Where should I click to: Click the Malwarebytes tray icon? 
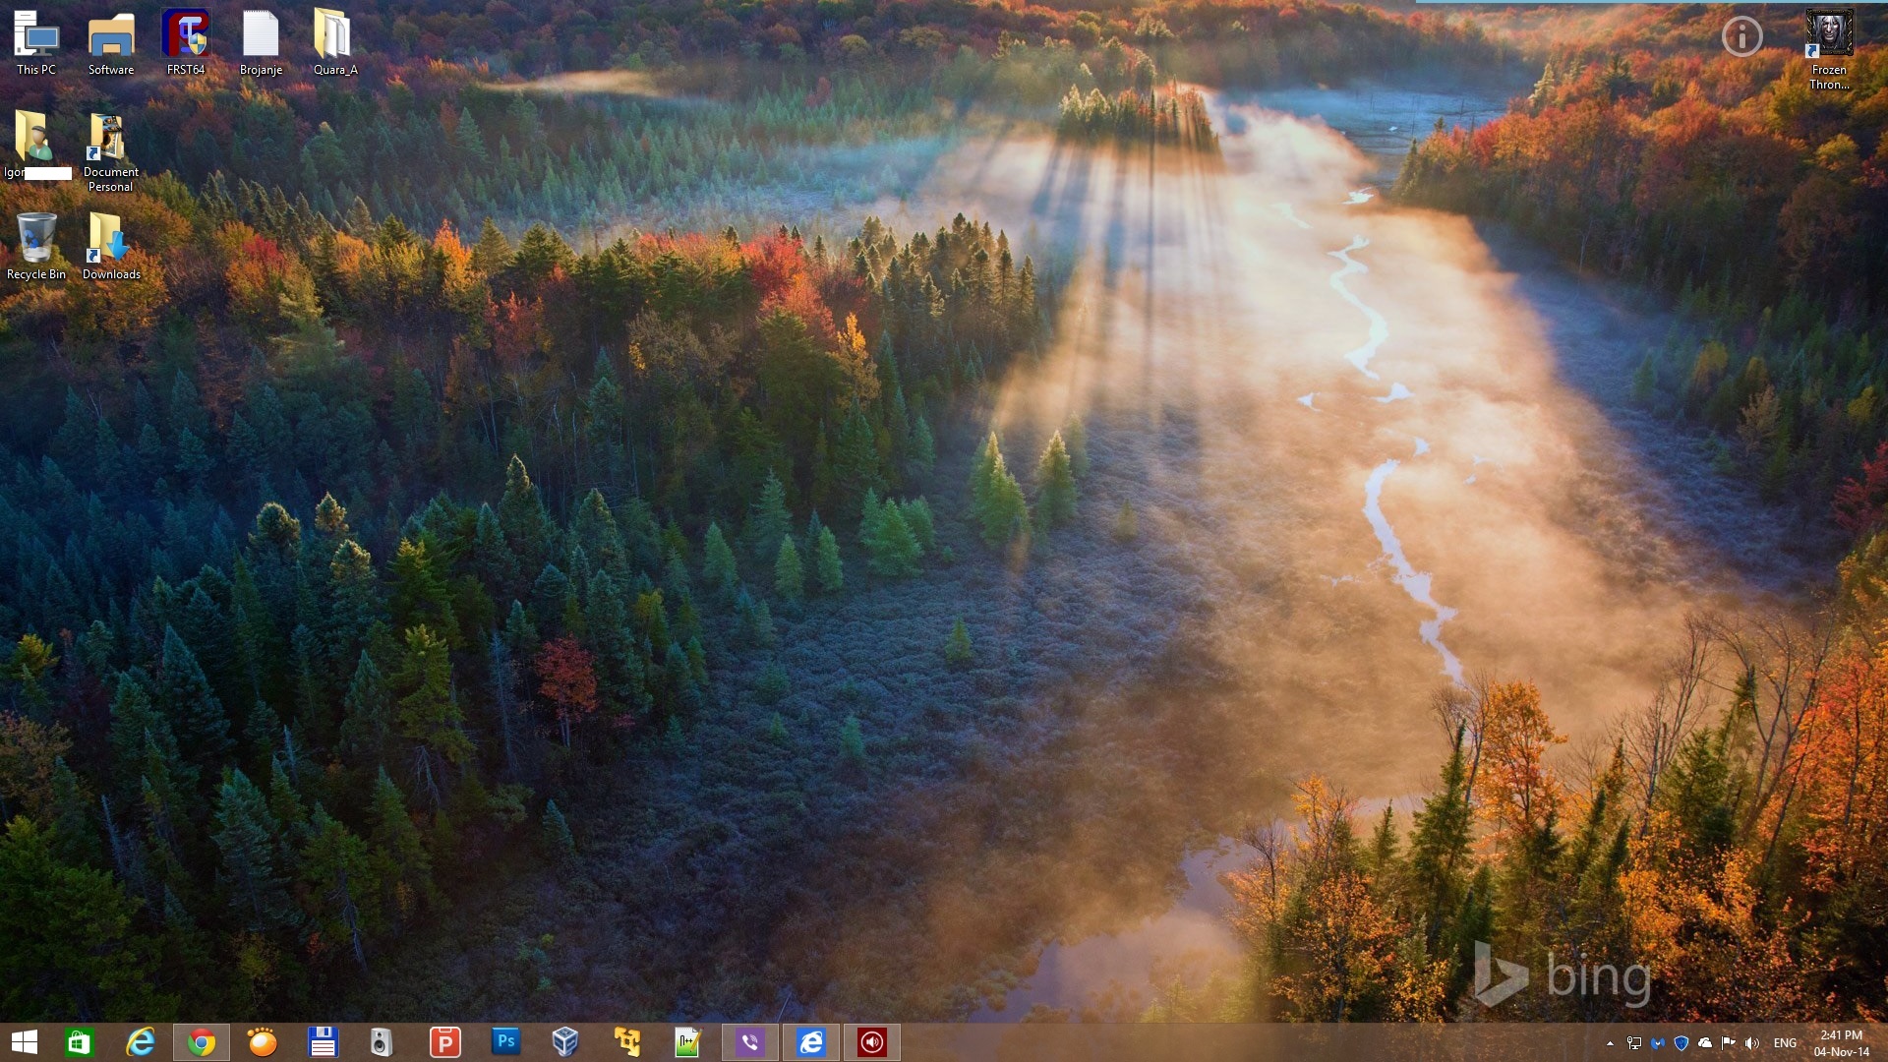pos(1658,1043)
